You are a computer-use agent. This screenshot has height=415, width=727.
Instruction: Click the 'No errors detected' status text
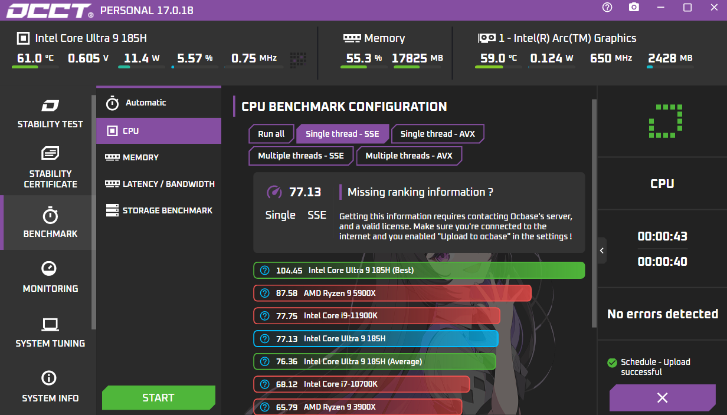coord(663,314)
